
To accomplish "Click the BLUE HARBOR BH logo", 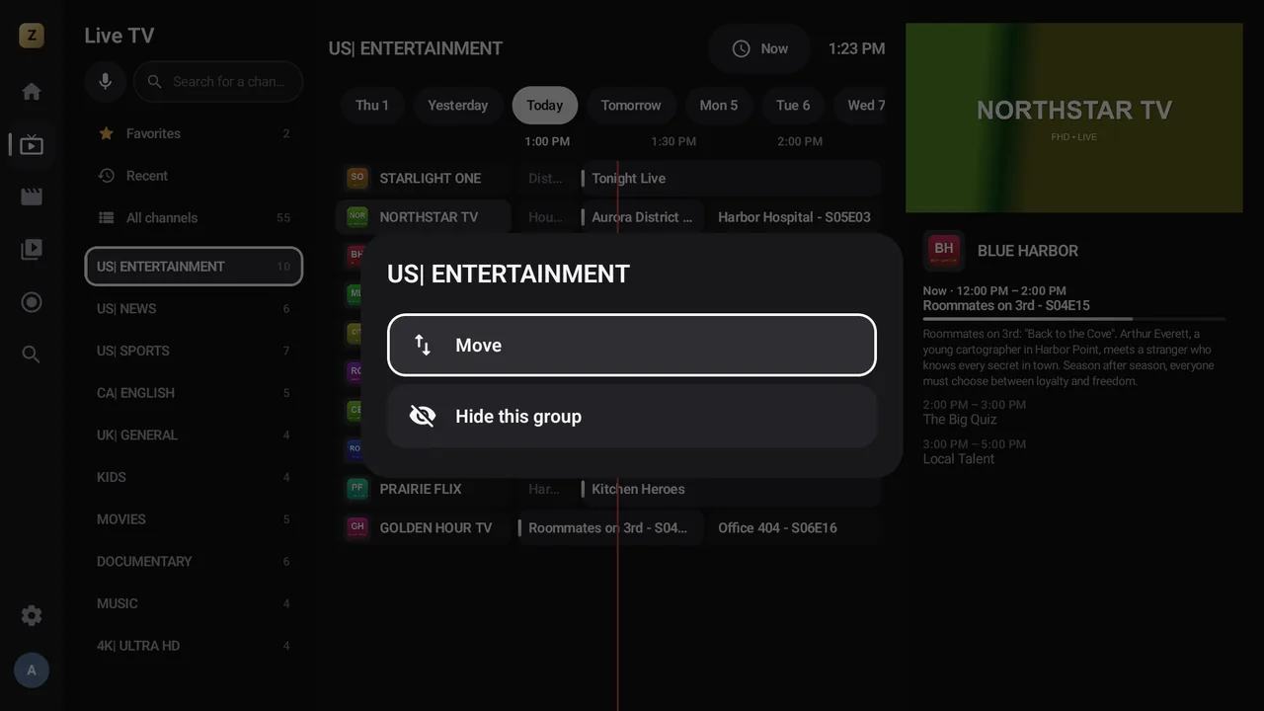I will pyautogui.click(x=944, y=251).
